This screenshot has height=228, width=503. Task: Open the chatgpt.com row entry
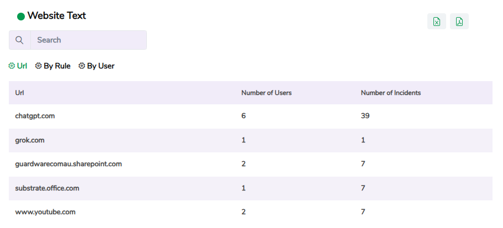point(35,116)
